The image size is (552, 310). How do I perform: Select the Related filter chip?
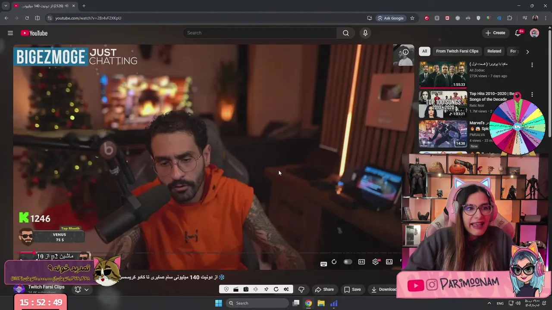[x=494, y=51]
